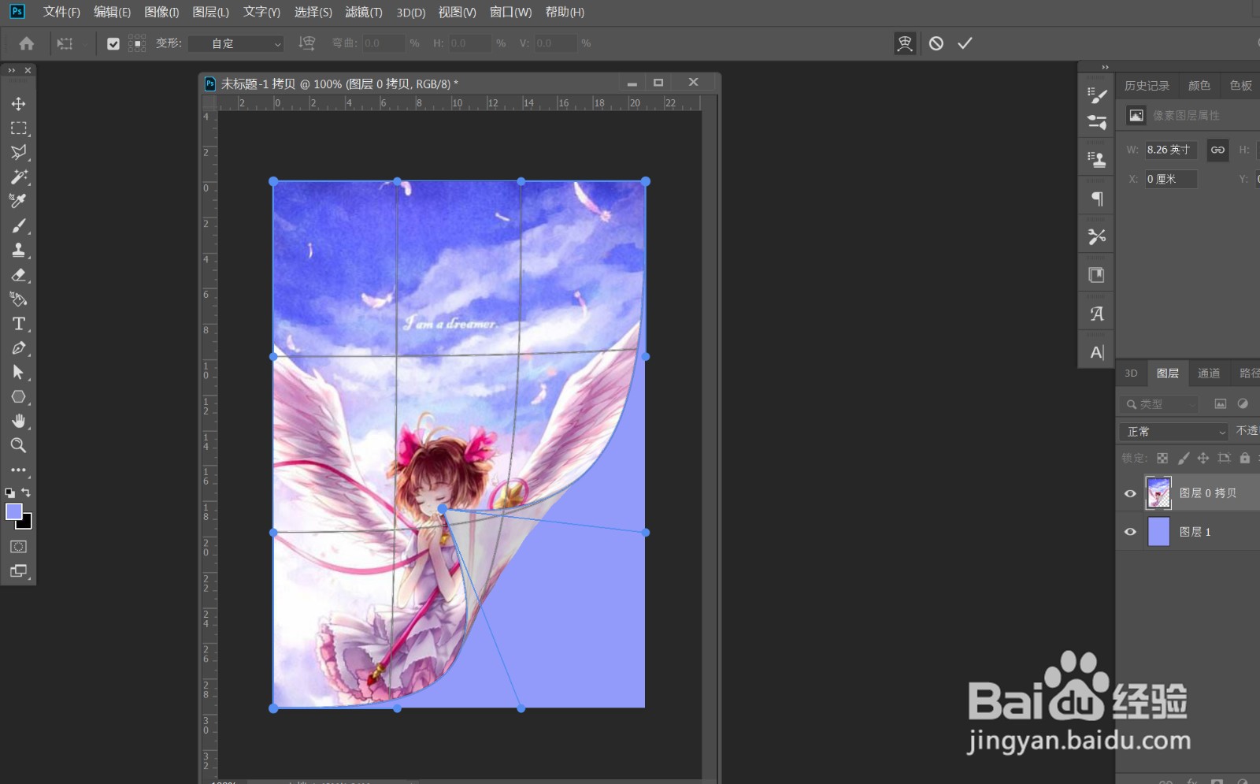
Task: Select the Polygonal Lasso tool
Action: coord(18,152)
